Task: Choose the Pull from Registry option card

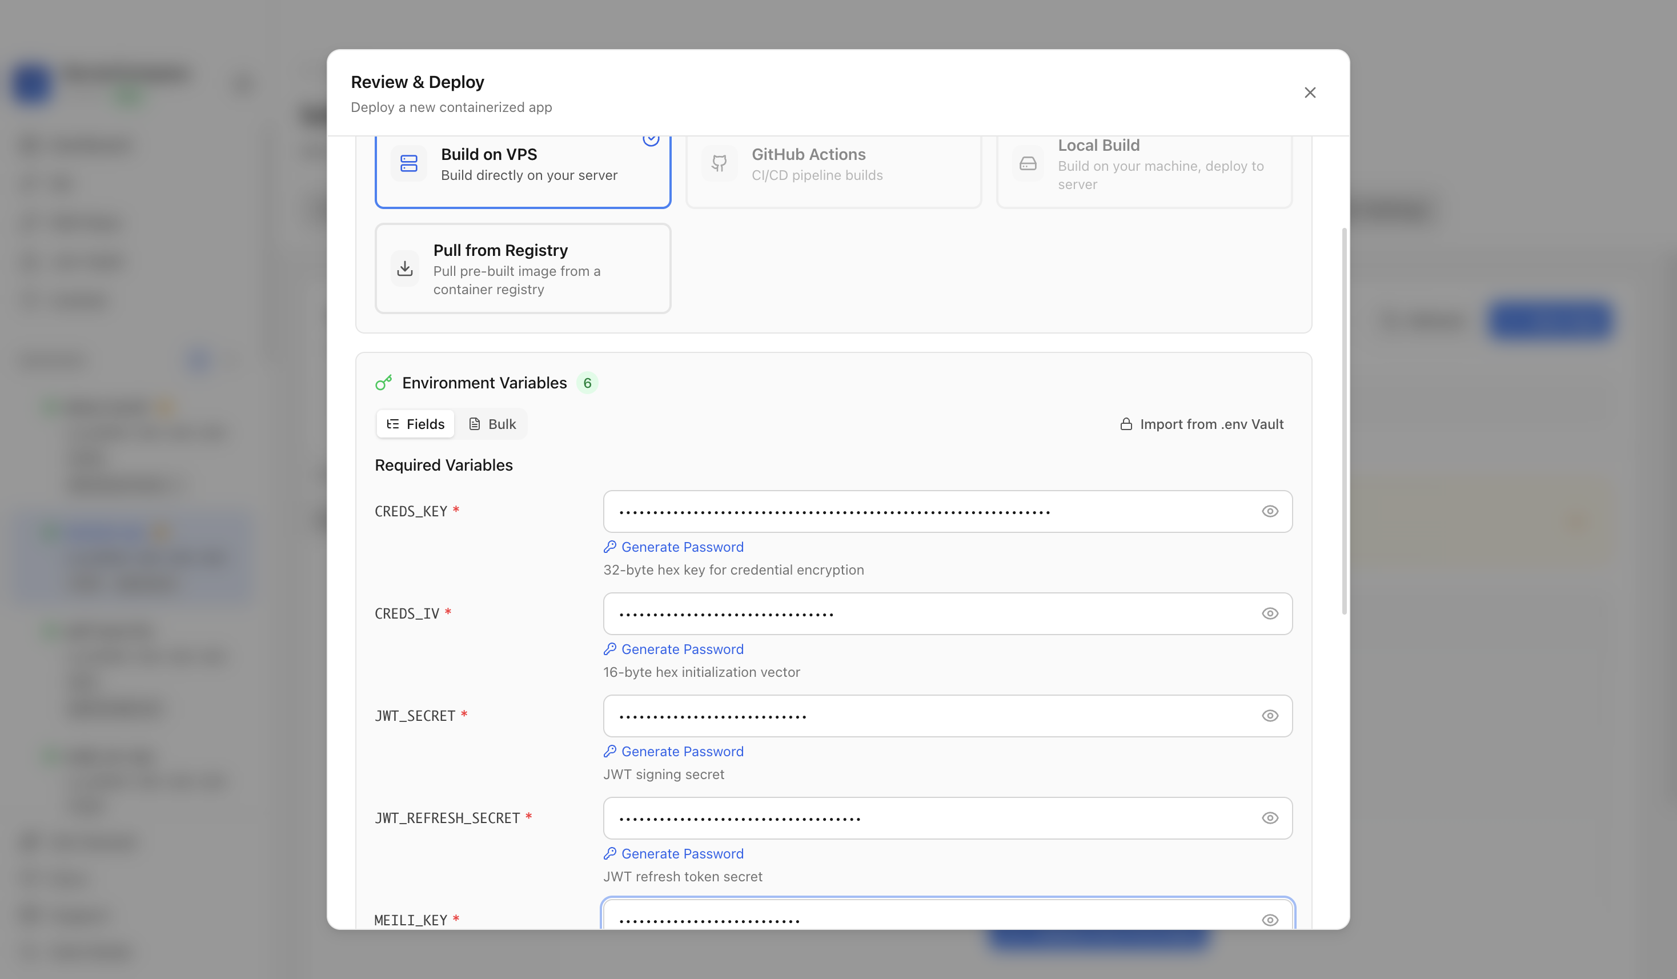Action: point(523,268)
